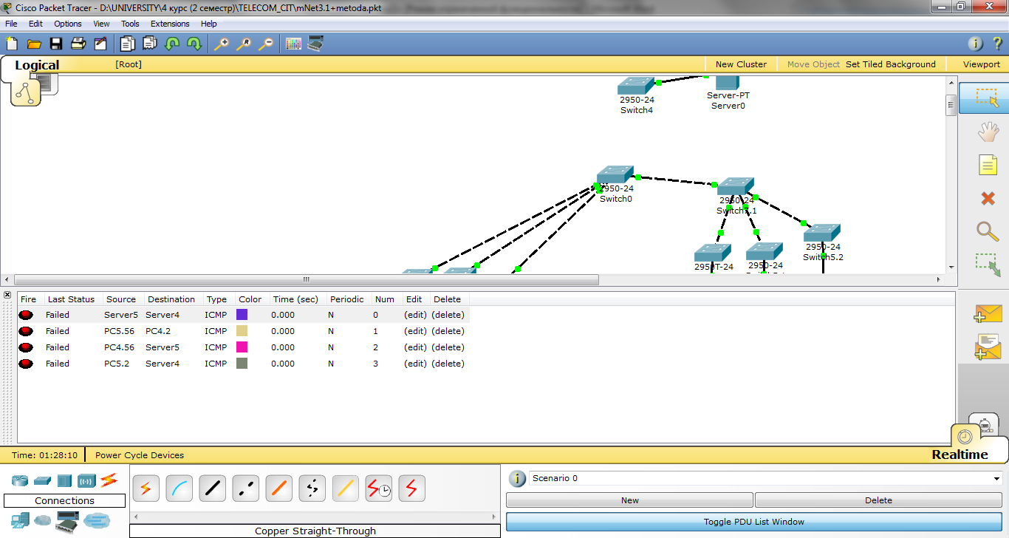1009x538 pixels.
Task: Choose the Serial DTE cable
Action: tap(411, 488)
